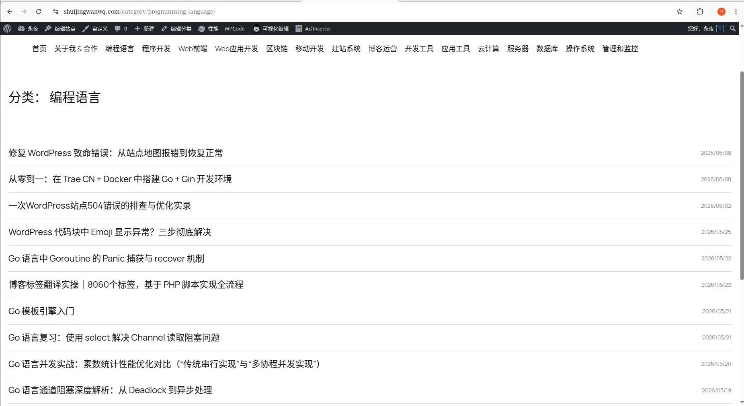Open post WordPress 代码块中 Emoji 显示异常
Screen dimensions: 744x406
coord(110,232)
